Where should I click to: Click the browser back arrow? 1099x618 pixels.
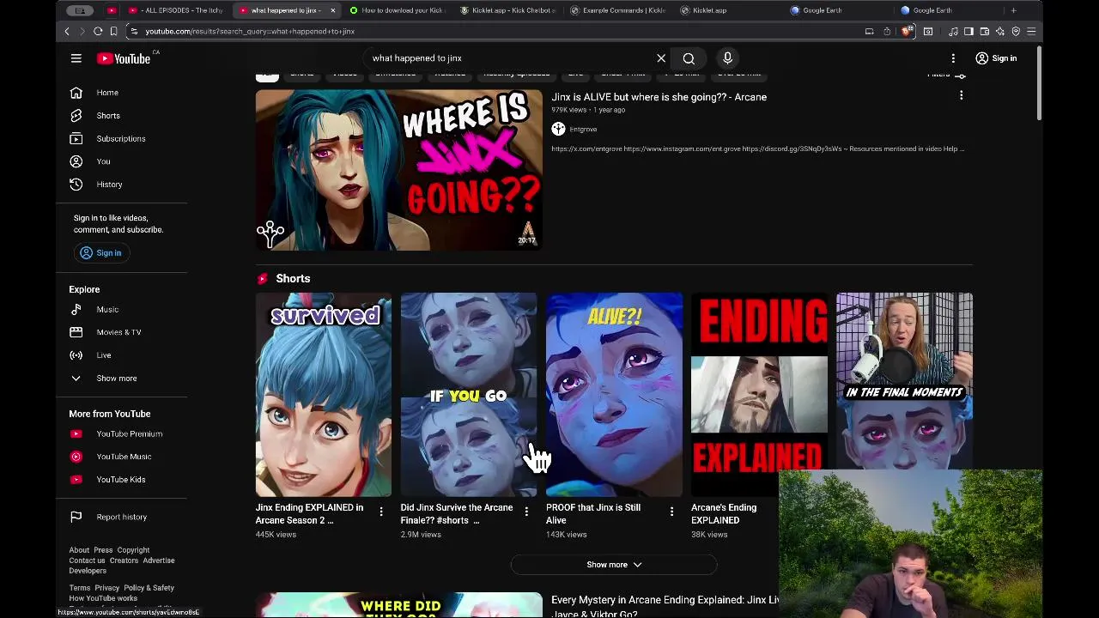67,31
